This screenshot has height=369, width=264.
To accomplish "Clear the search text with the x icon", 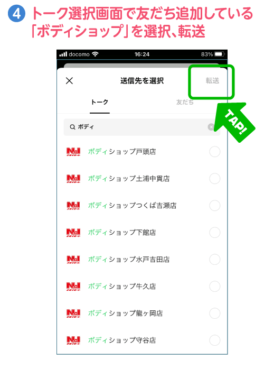I will click(211, 127).
